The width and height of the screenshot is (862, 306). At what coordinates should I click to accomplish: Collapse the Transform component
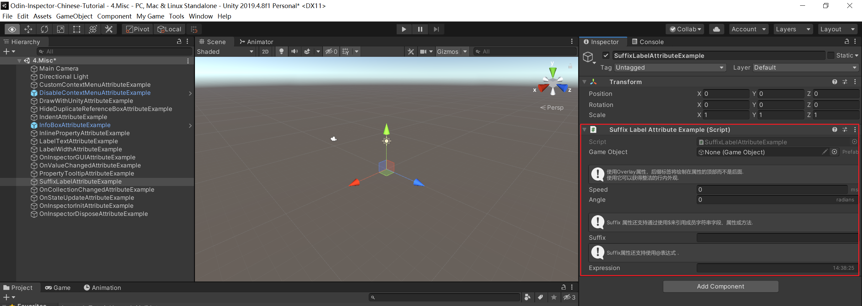click(x=585, y=82)
